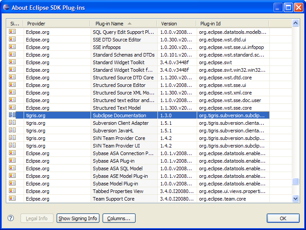Viewport: 306px width, 230px height.
Task: Select SVN Team Provider UI name
Action: 116,146
